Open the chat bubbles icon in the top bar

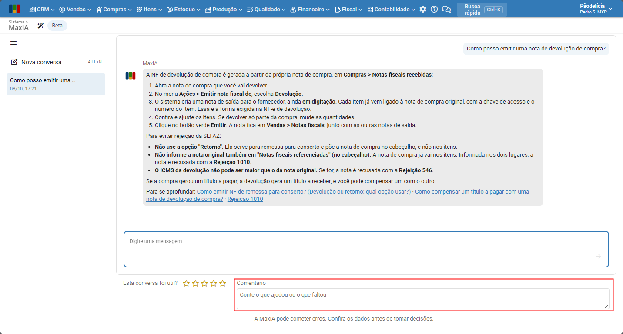tap(446, 9)
